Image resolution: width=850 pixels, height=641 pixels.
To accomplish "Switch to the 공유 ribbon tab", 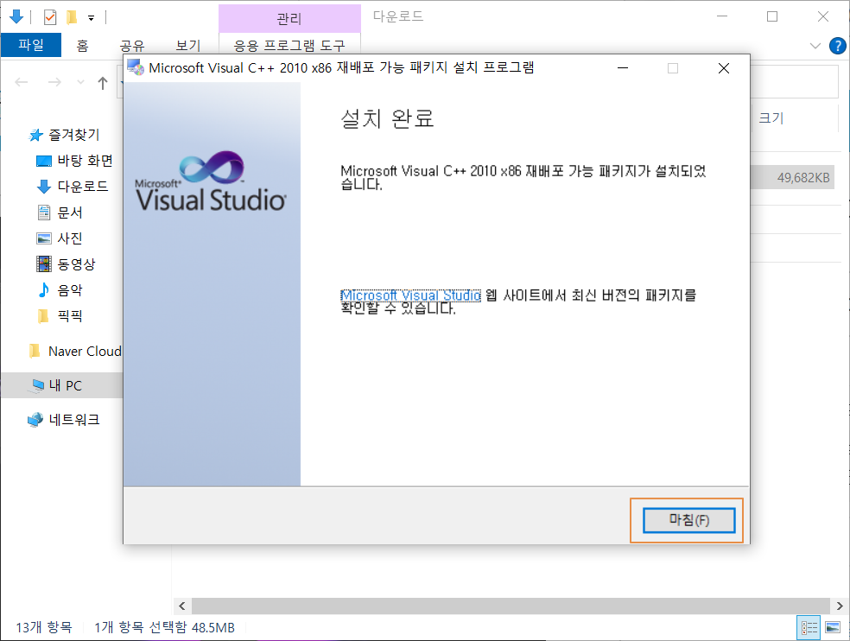I will point(132,46).
